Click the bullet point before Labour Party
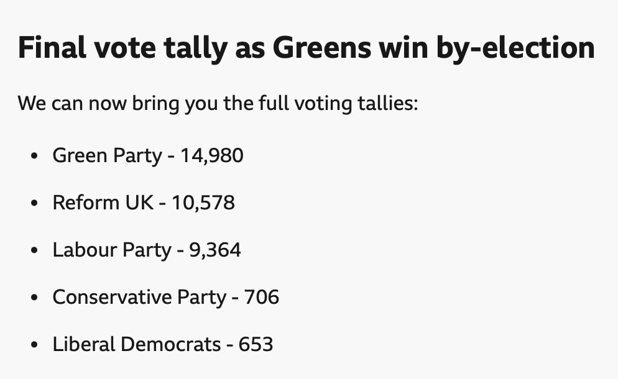 [x=35, y=250]
